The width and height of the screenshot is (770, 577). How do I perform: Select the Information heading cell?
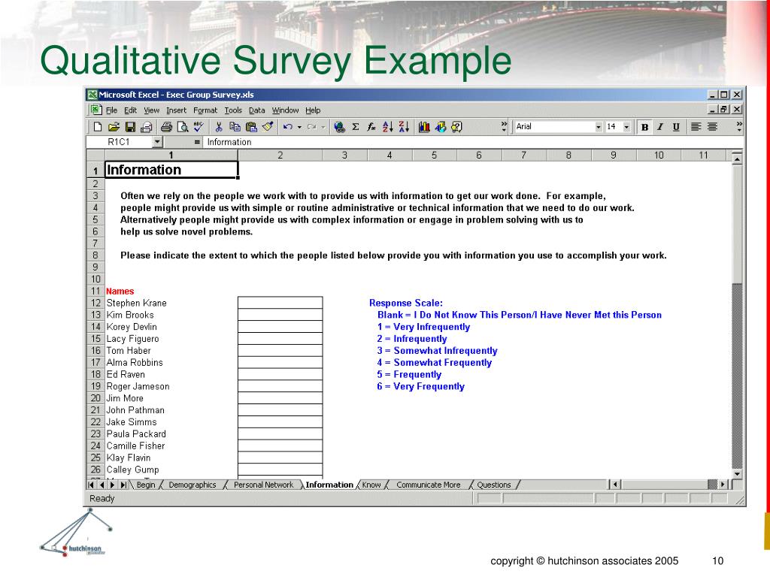tap(171, 170)
